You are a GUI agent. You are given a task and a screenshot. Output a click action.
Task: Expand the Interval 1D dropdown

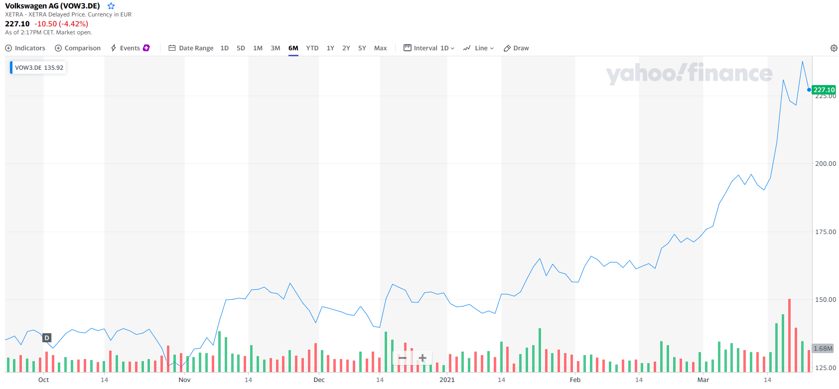pyautogui.click(x=429, y=48)
